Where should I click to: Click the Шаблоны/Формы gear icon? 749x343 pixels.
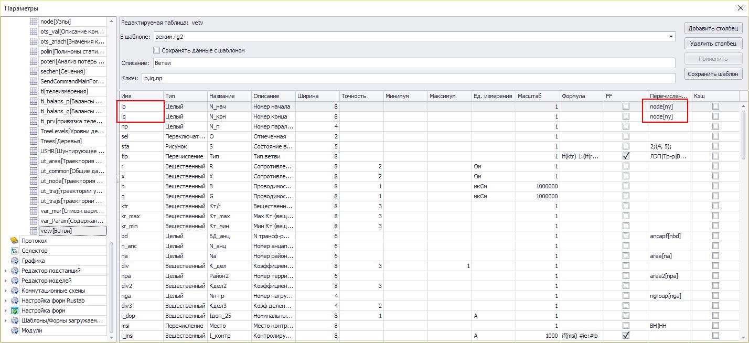coord(15,320)
